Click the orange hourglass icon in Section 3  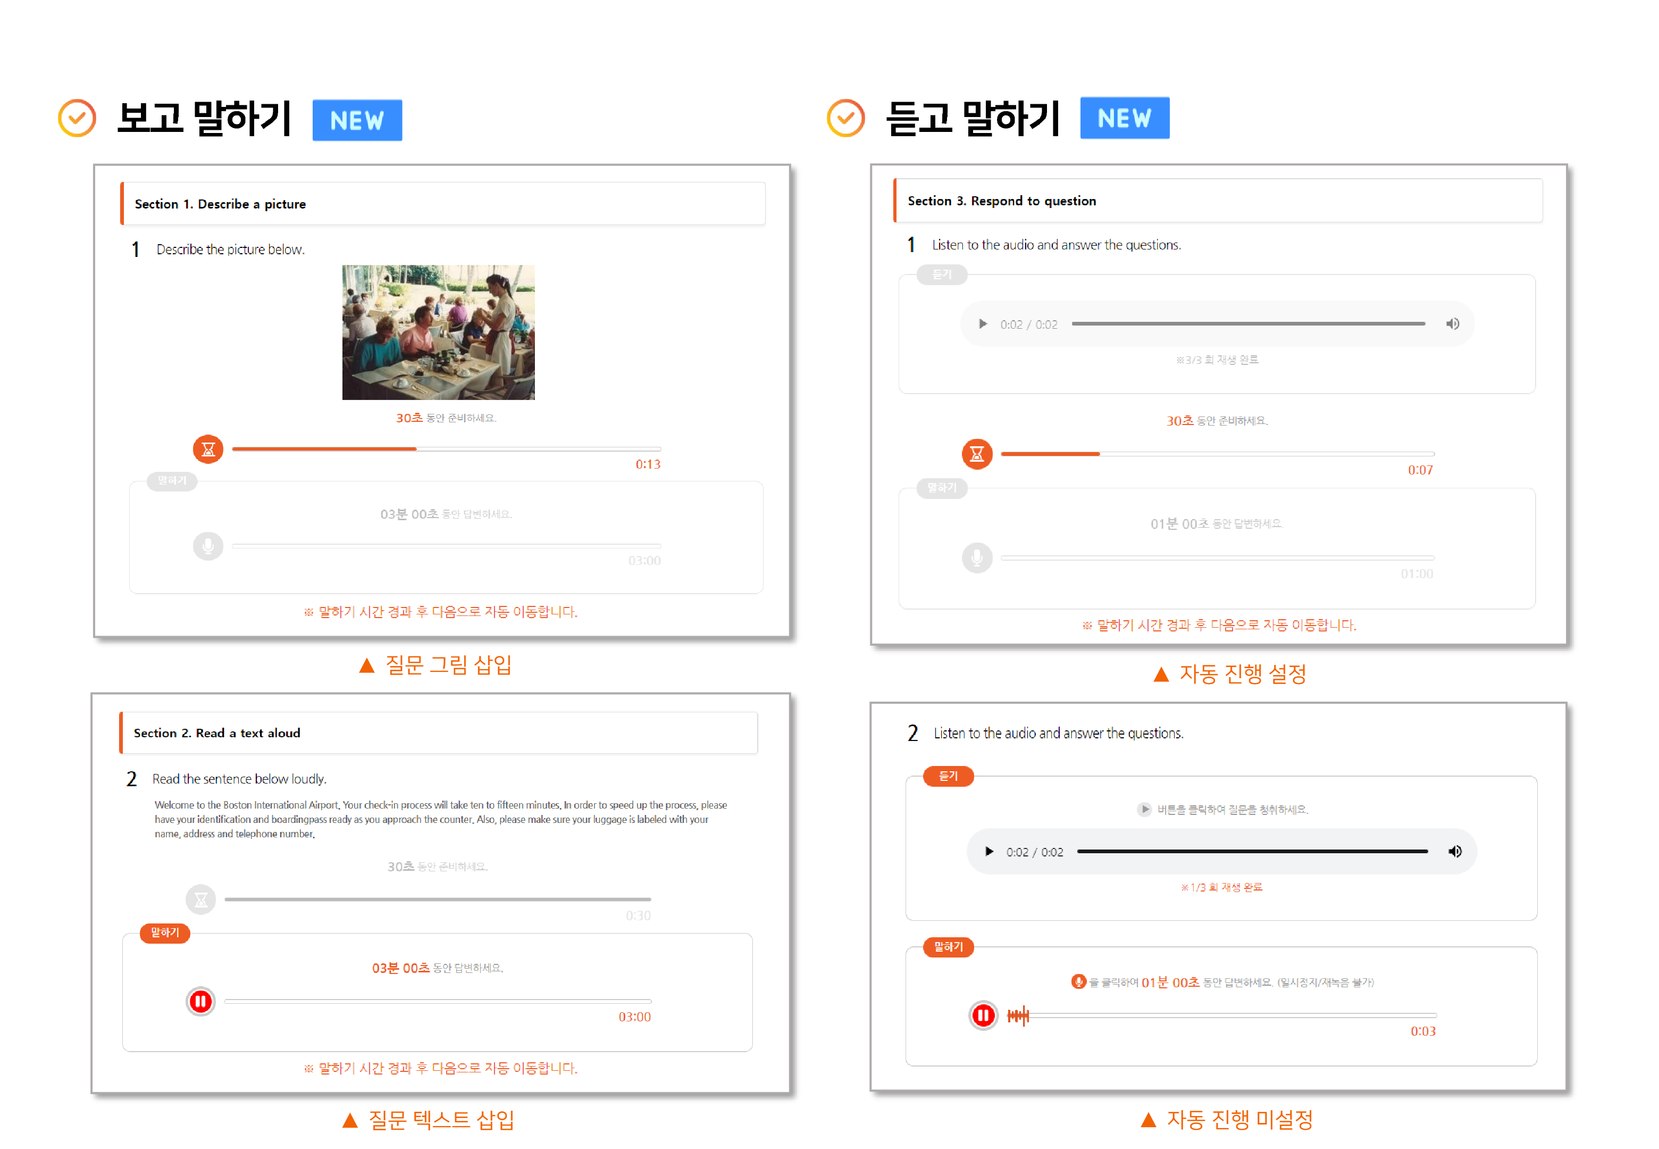coord(977,454)
